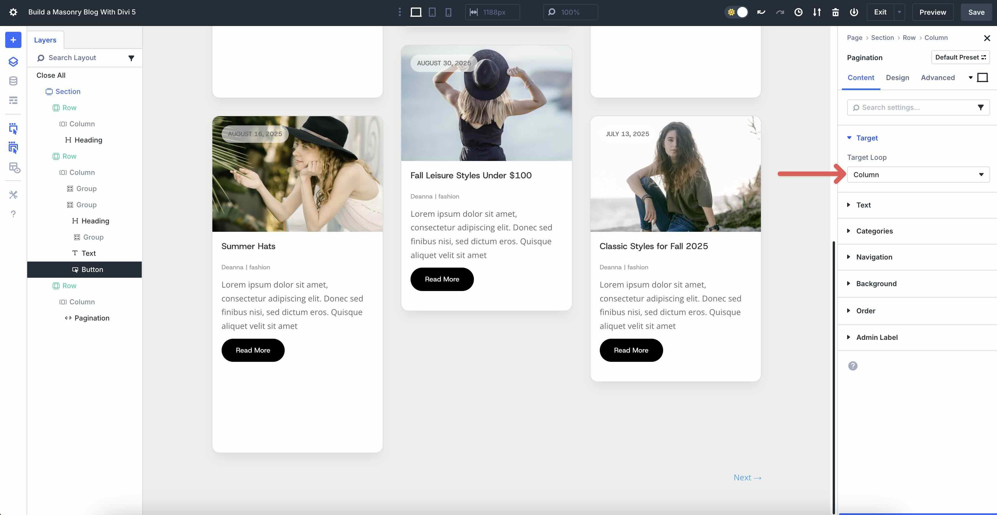Undo the last action with the undo arrow
The height and width of the screenshot is (515, 997).
[x=761, y=12]
